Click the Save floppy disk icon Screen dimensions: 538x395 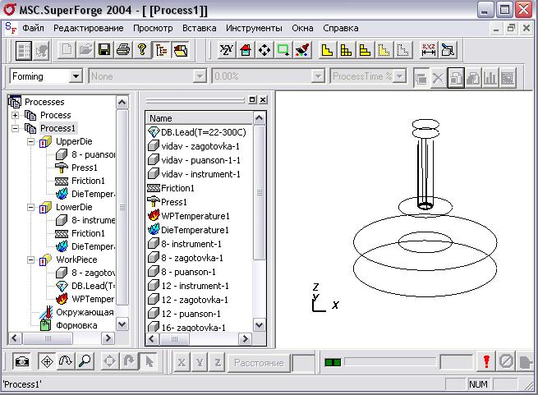pyautogui.click(x=104, y=50)
